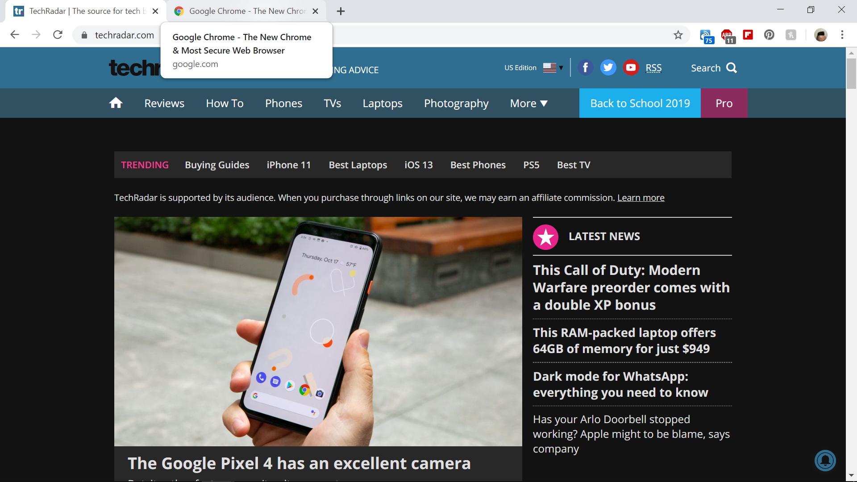Open TechRadar's Twitter icon
Image resolution: width=857 pixels, height=482 pixels.
608,68
